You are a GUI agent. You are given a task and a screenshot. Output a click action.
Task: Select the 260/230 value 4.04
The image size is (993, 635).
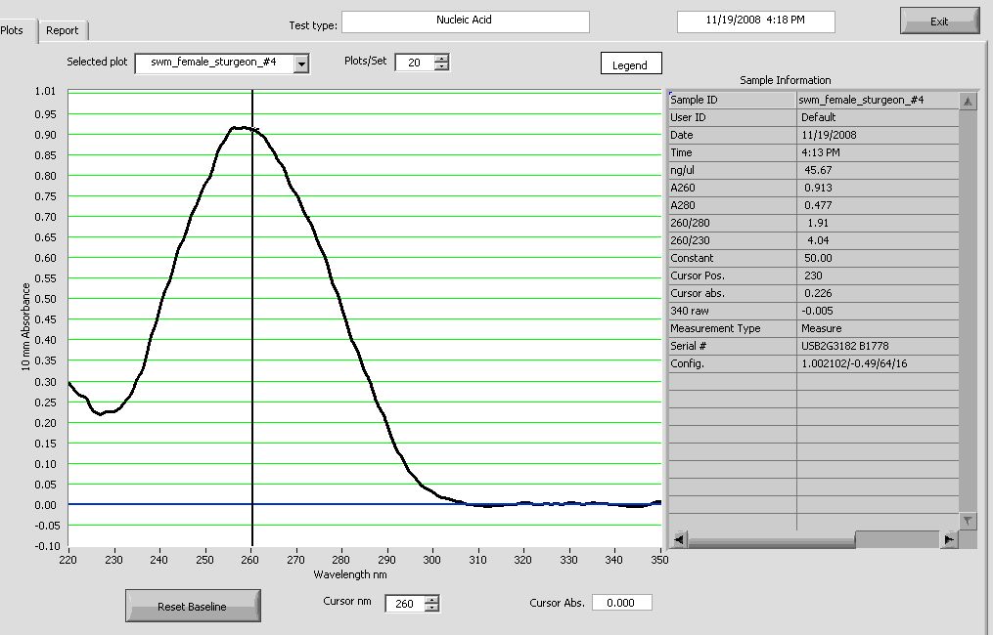[818, 241]
